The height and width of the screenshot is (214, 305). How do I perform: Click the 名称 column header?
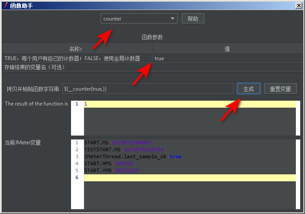point(76,48)
